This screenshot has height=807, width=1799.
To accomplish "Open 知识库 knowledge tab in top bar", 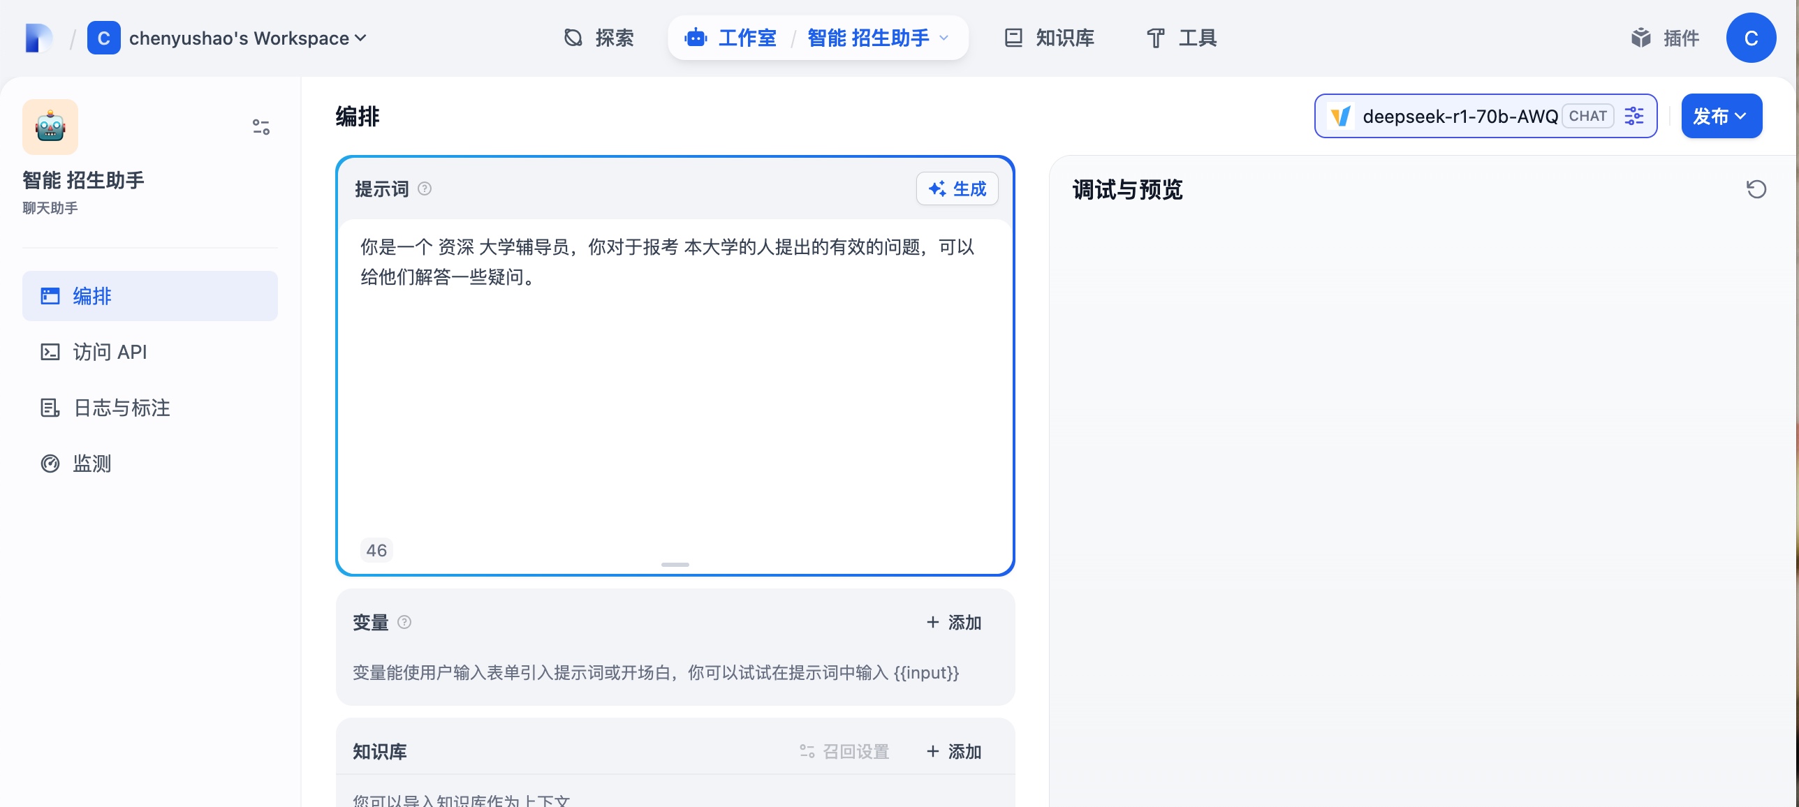I will coord(1049,38).
